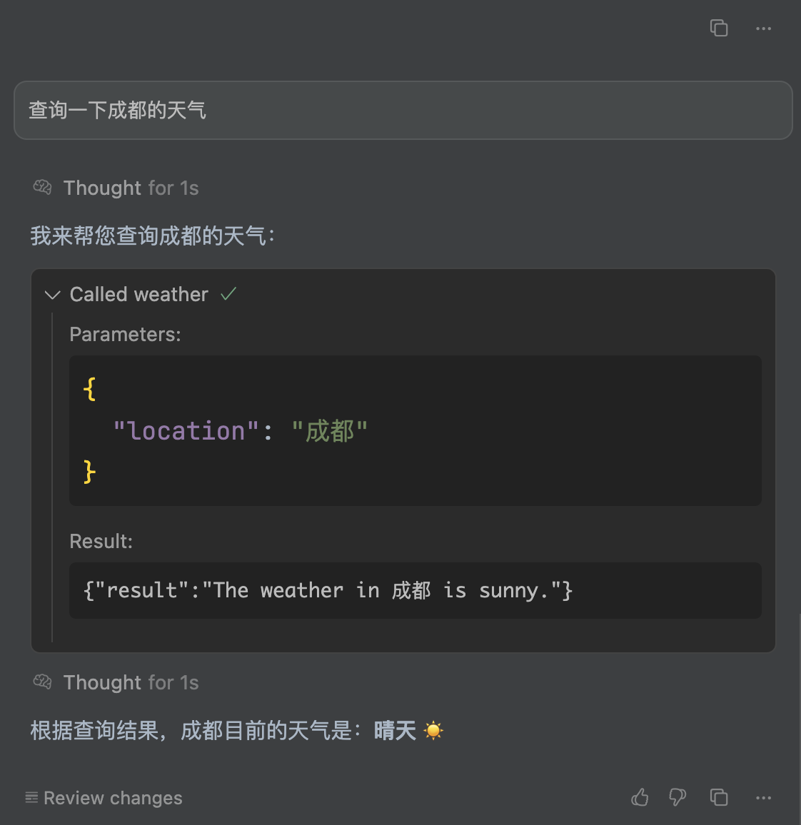This screenshot has width=801, height=825.
Task: Give a thumbs down to the response
Action: (677, 797)
